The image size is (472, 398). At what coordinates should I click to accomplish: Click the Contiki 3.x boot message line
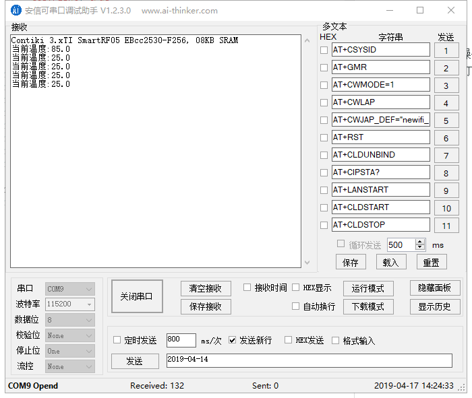tap(125, 40)
